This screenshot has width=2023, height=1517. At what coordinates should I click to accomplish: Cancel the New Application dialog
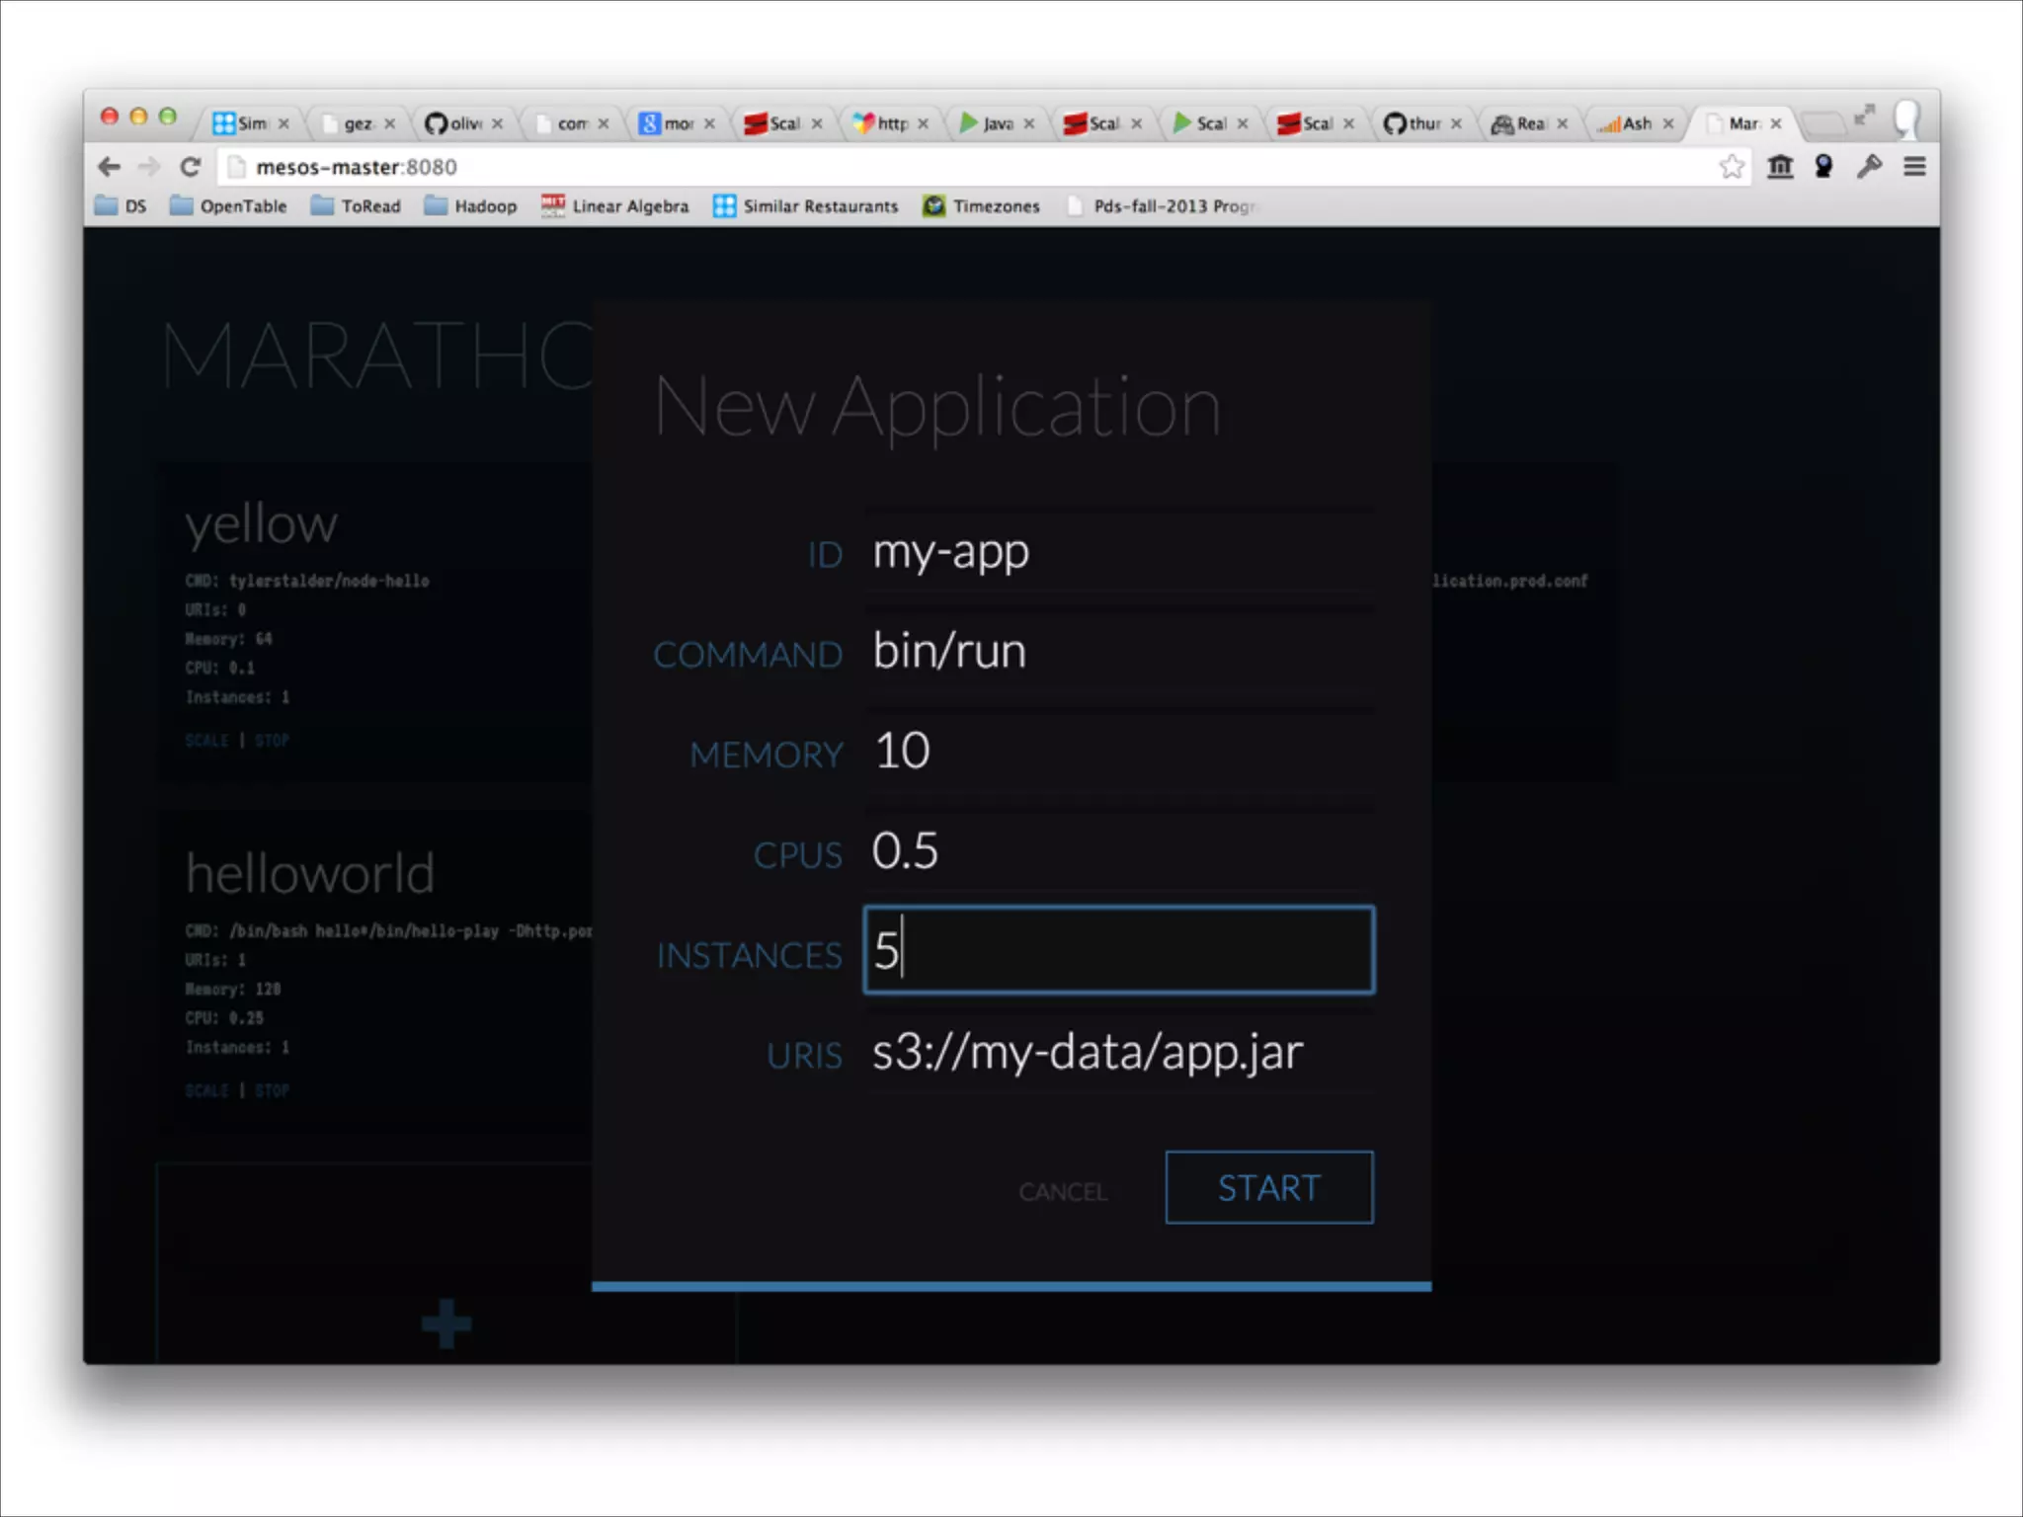tap(1063, 1192)
